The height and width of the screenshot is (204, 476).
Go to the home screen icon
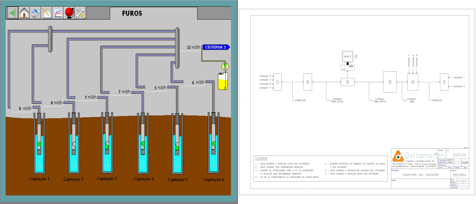point(24,13)
